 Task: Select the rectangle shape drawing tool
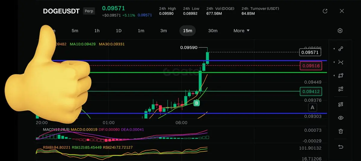(x=341, y=76)
